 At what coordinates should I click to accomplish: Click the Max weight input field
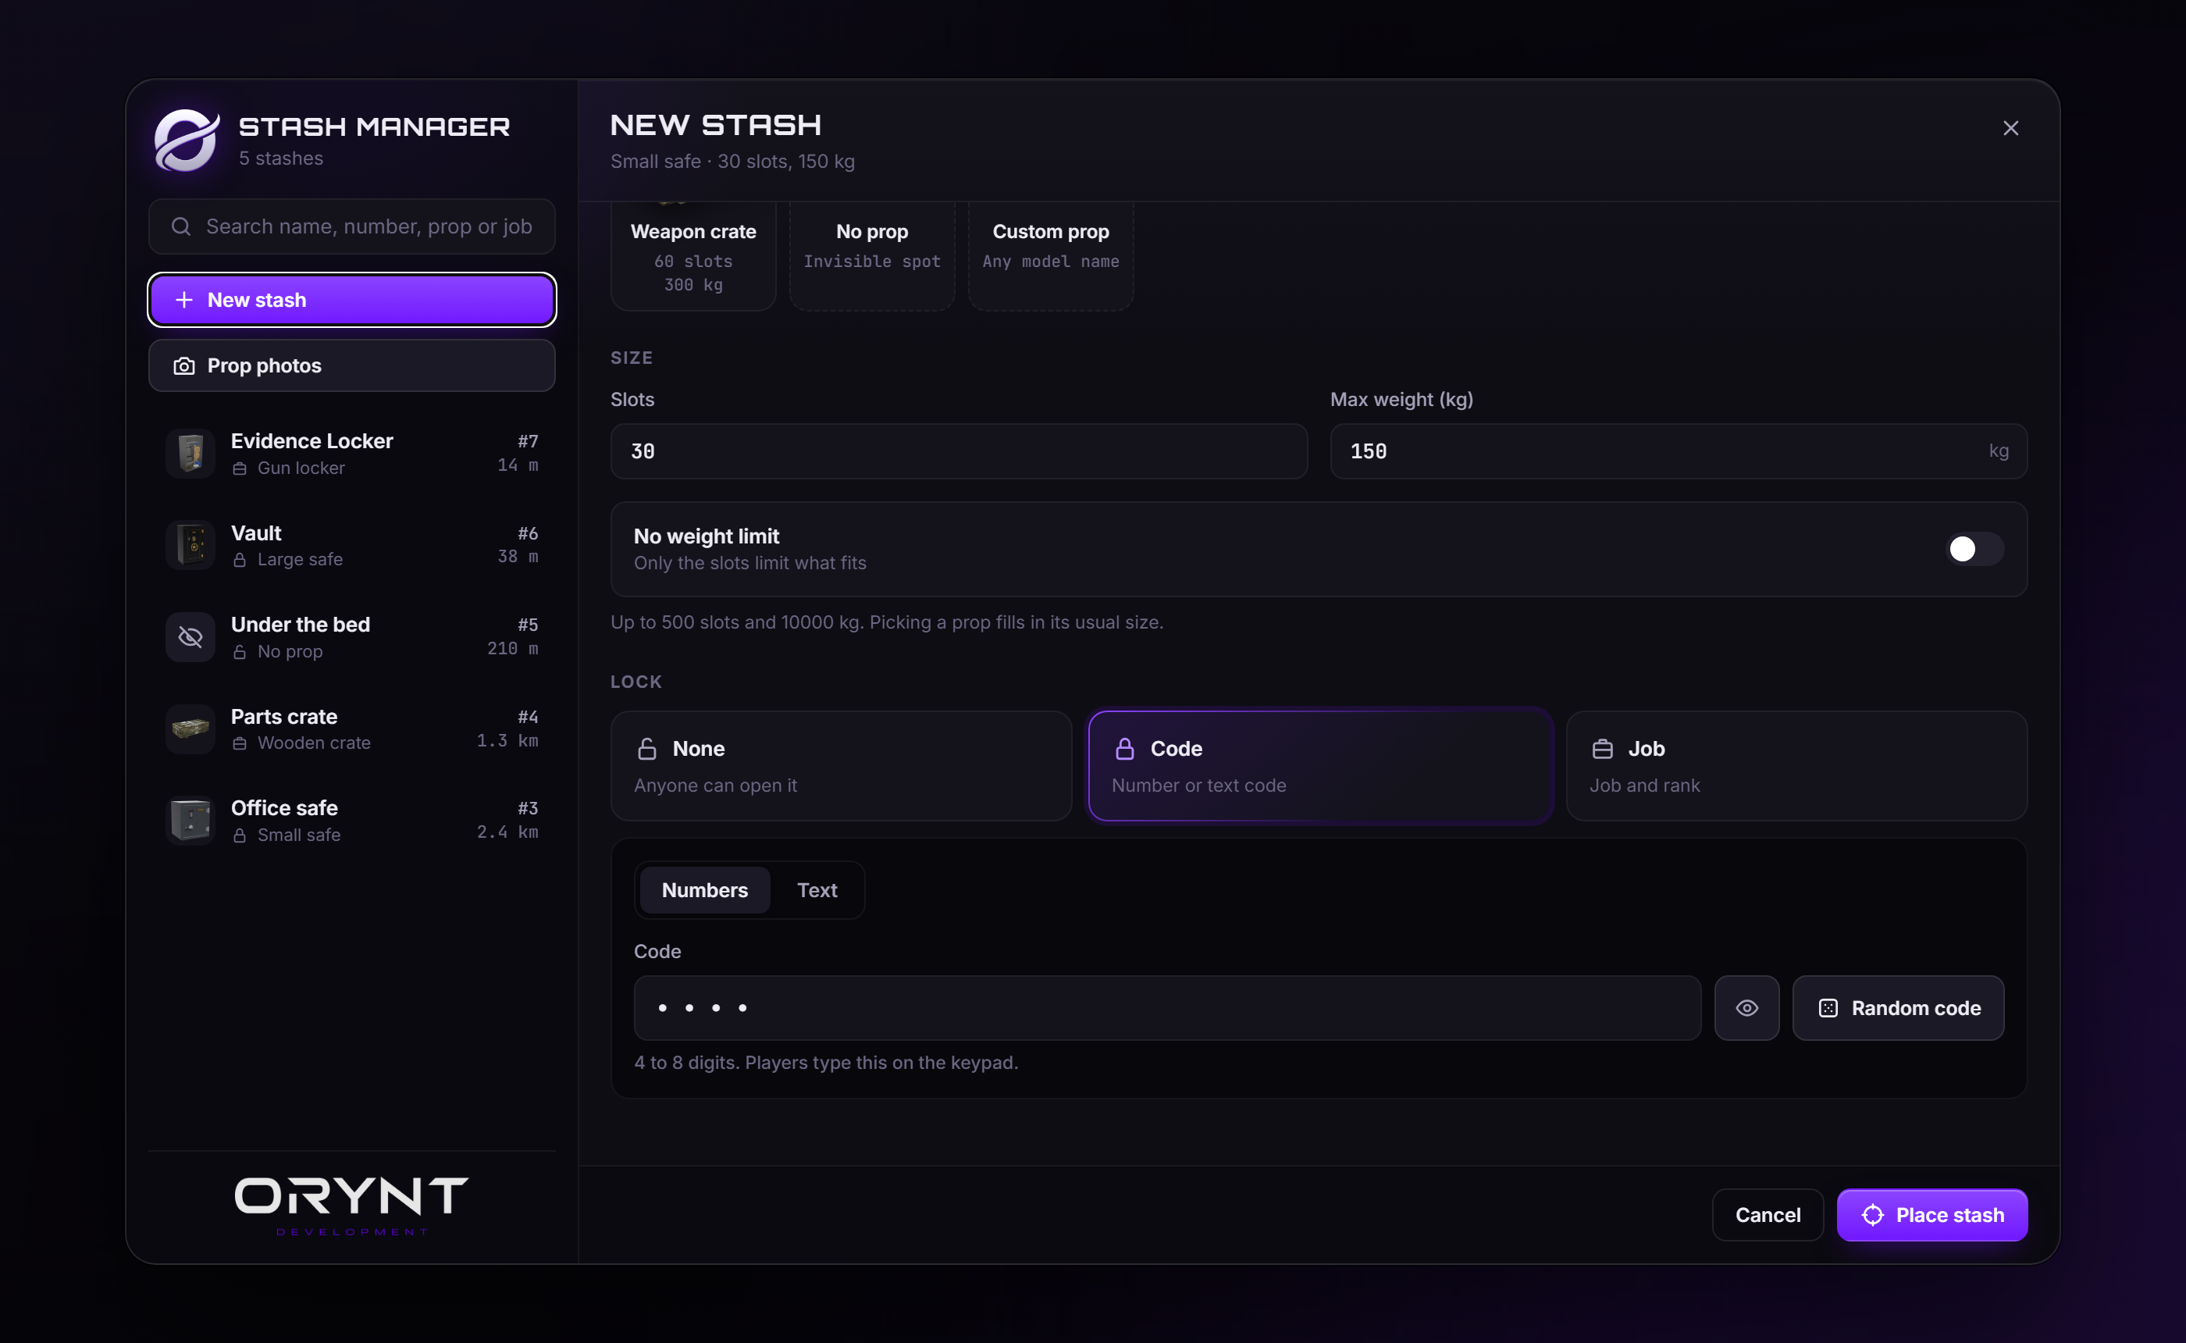click(x=1678, y=451)
